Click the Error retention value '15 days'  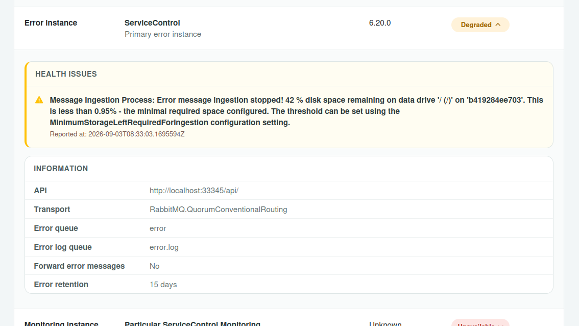click(x=163, y=285)
